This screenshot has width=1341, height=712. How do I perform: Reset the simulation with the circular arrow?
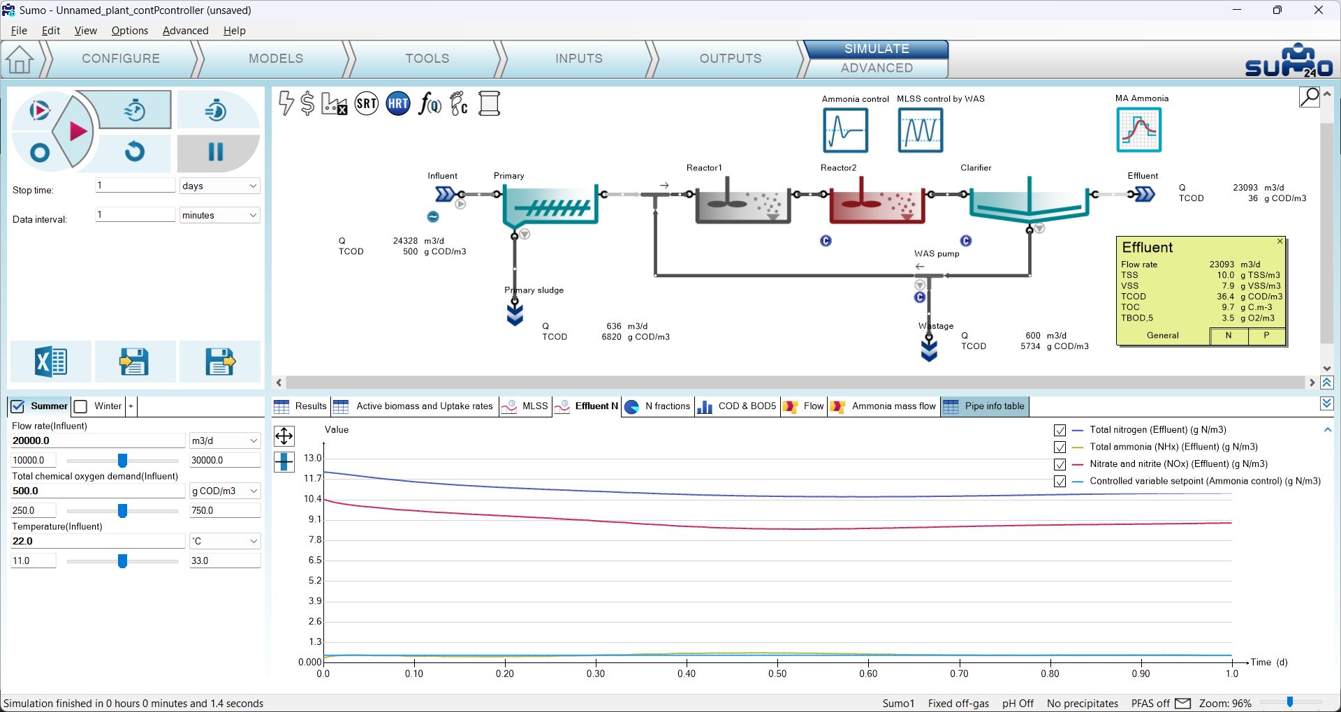[x=135, y=151]
